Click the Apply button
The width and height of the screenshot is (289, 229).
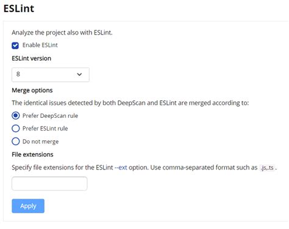pos(28,206)
